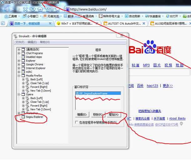Switch to the AU3如何实现手势 browser tab
191x160 pixels.
pos(171,23)
